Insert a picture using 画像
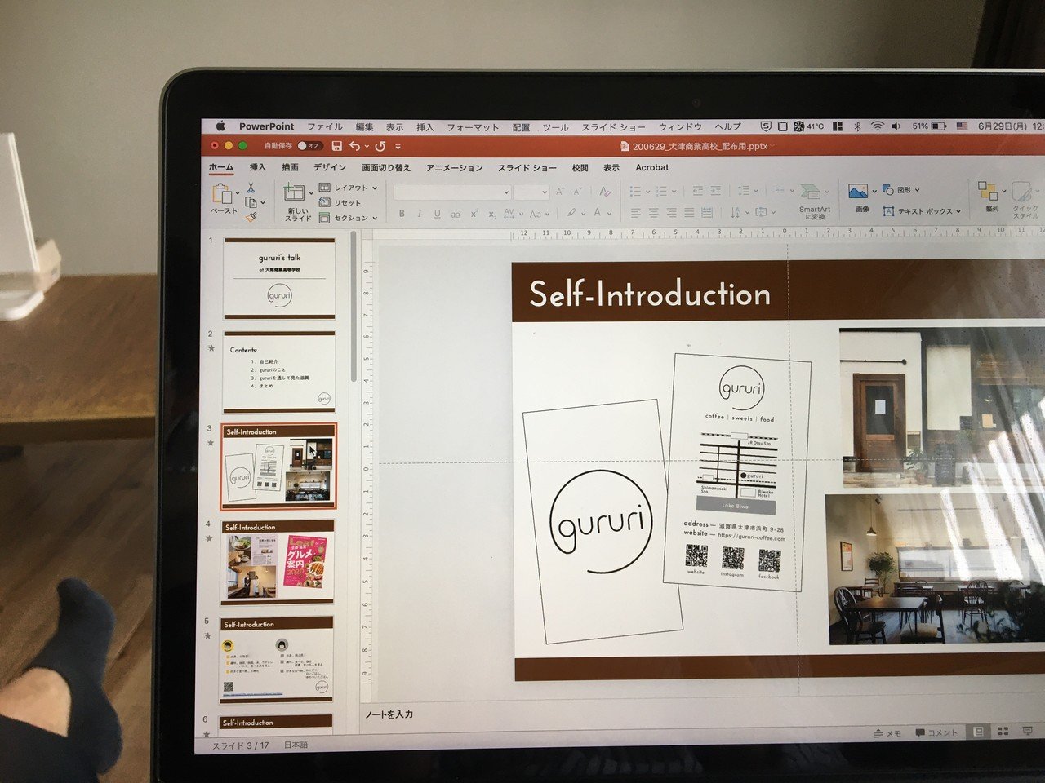The image size is (1045, 783). pos(860,197)
